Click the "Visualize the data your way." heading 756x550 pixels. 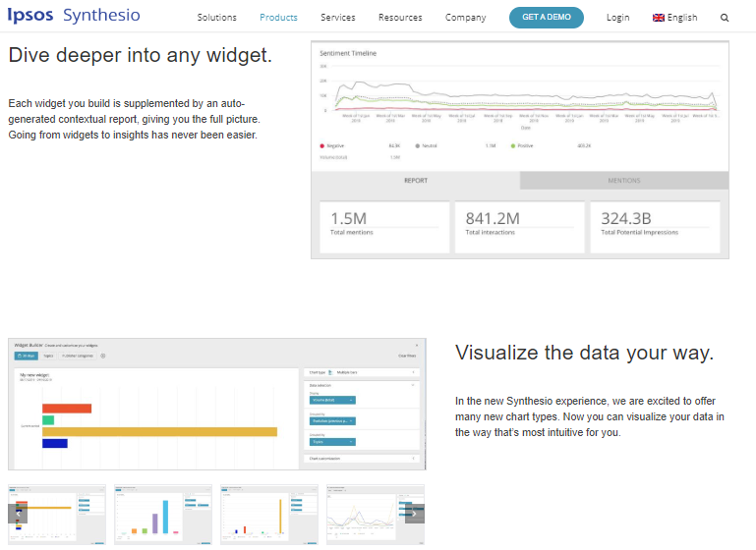point(584,353)
